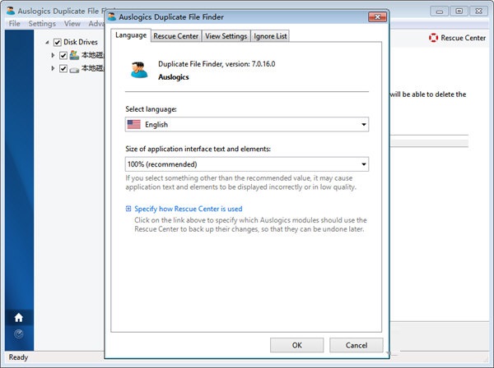Click the Disk Drives tree label
Image resolution: width=494 pixels, height=368 pixels.
(x=81, y=42)
